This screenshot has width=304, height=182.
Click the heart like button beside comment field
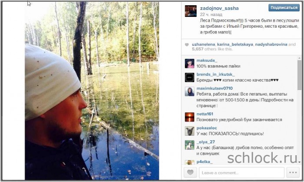point(190,172)
